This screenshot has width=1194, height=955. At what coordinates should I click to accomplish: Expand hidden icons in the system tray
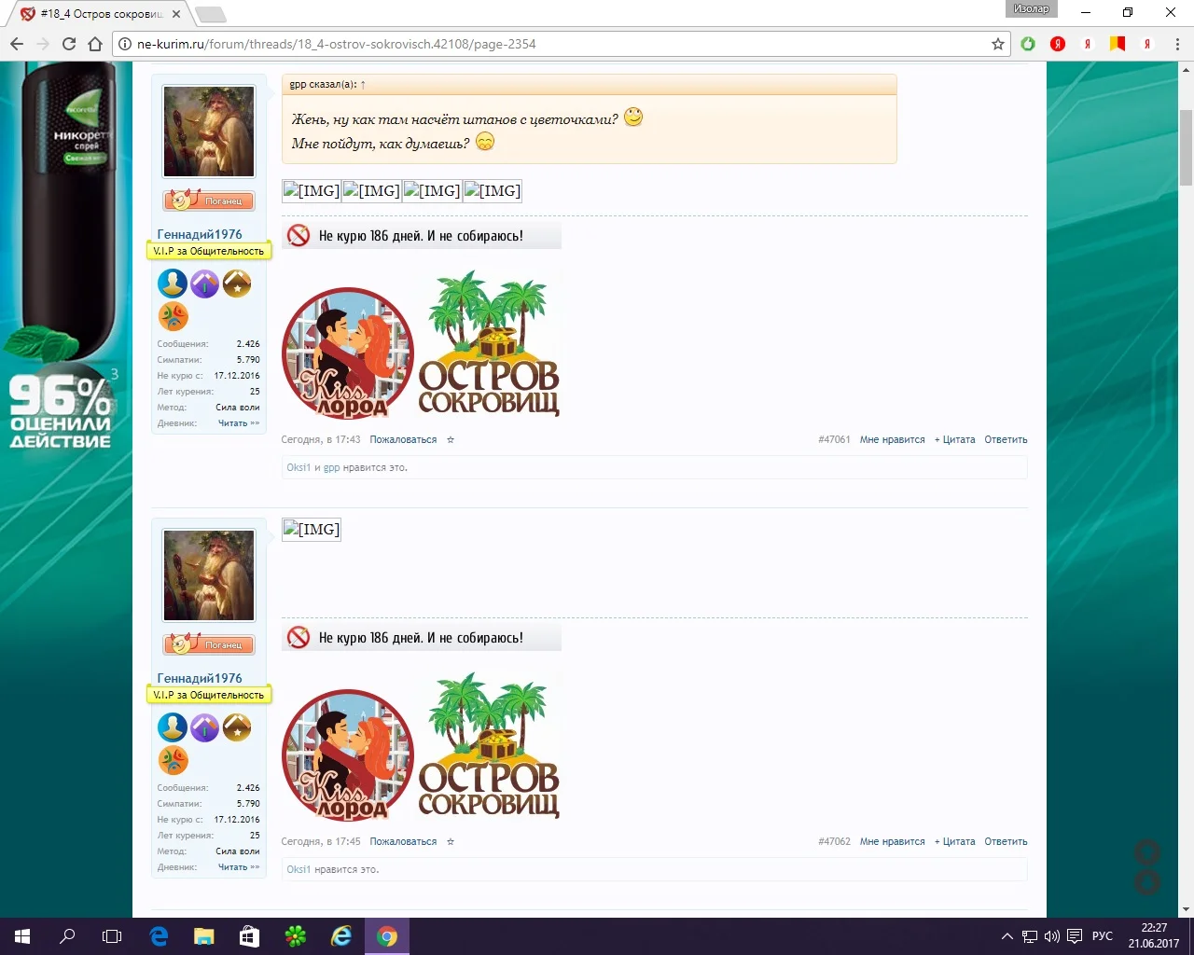coord(1007,935)
